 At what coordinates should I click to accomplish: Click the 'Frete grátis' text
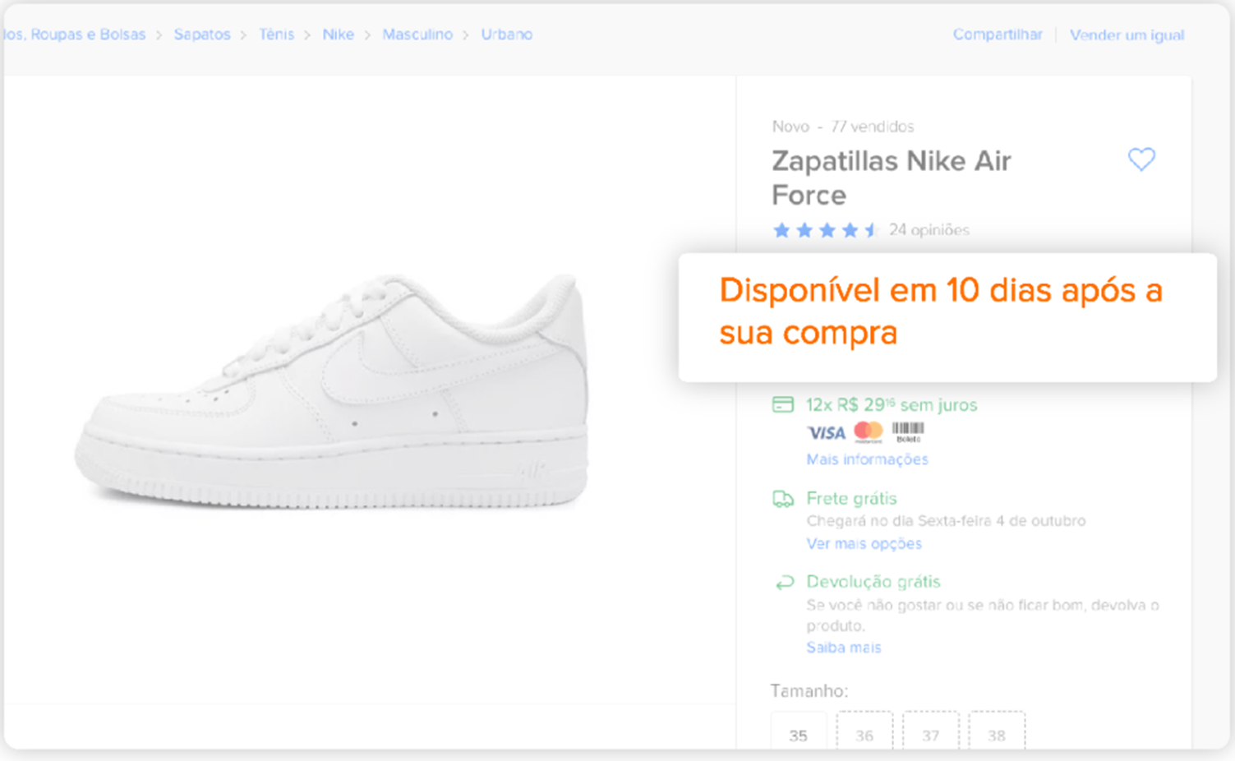point(851,499)
